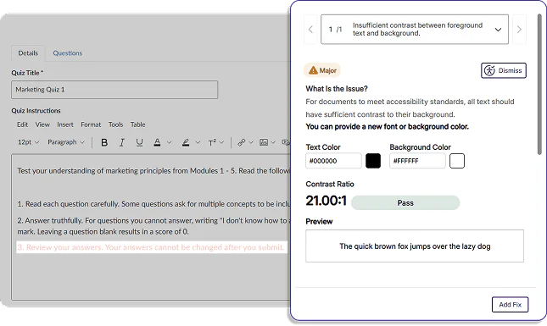Click the white background color swatch
The height and width of the screenshot is (326, 547).
pos(457,161)
